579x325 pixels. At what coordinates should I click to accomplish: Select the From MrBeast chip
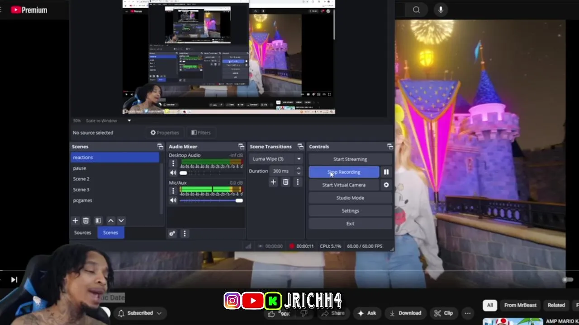[520, 305]
